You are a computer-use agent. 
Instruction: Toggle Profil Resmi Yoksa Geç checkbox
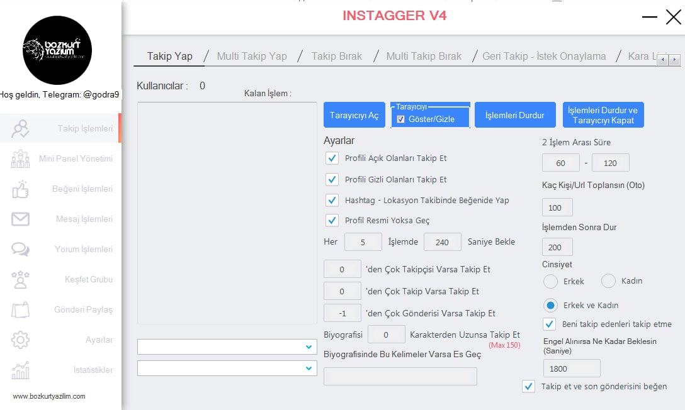332,220
